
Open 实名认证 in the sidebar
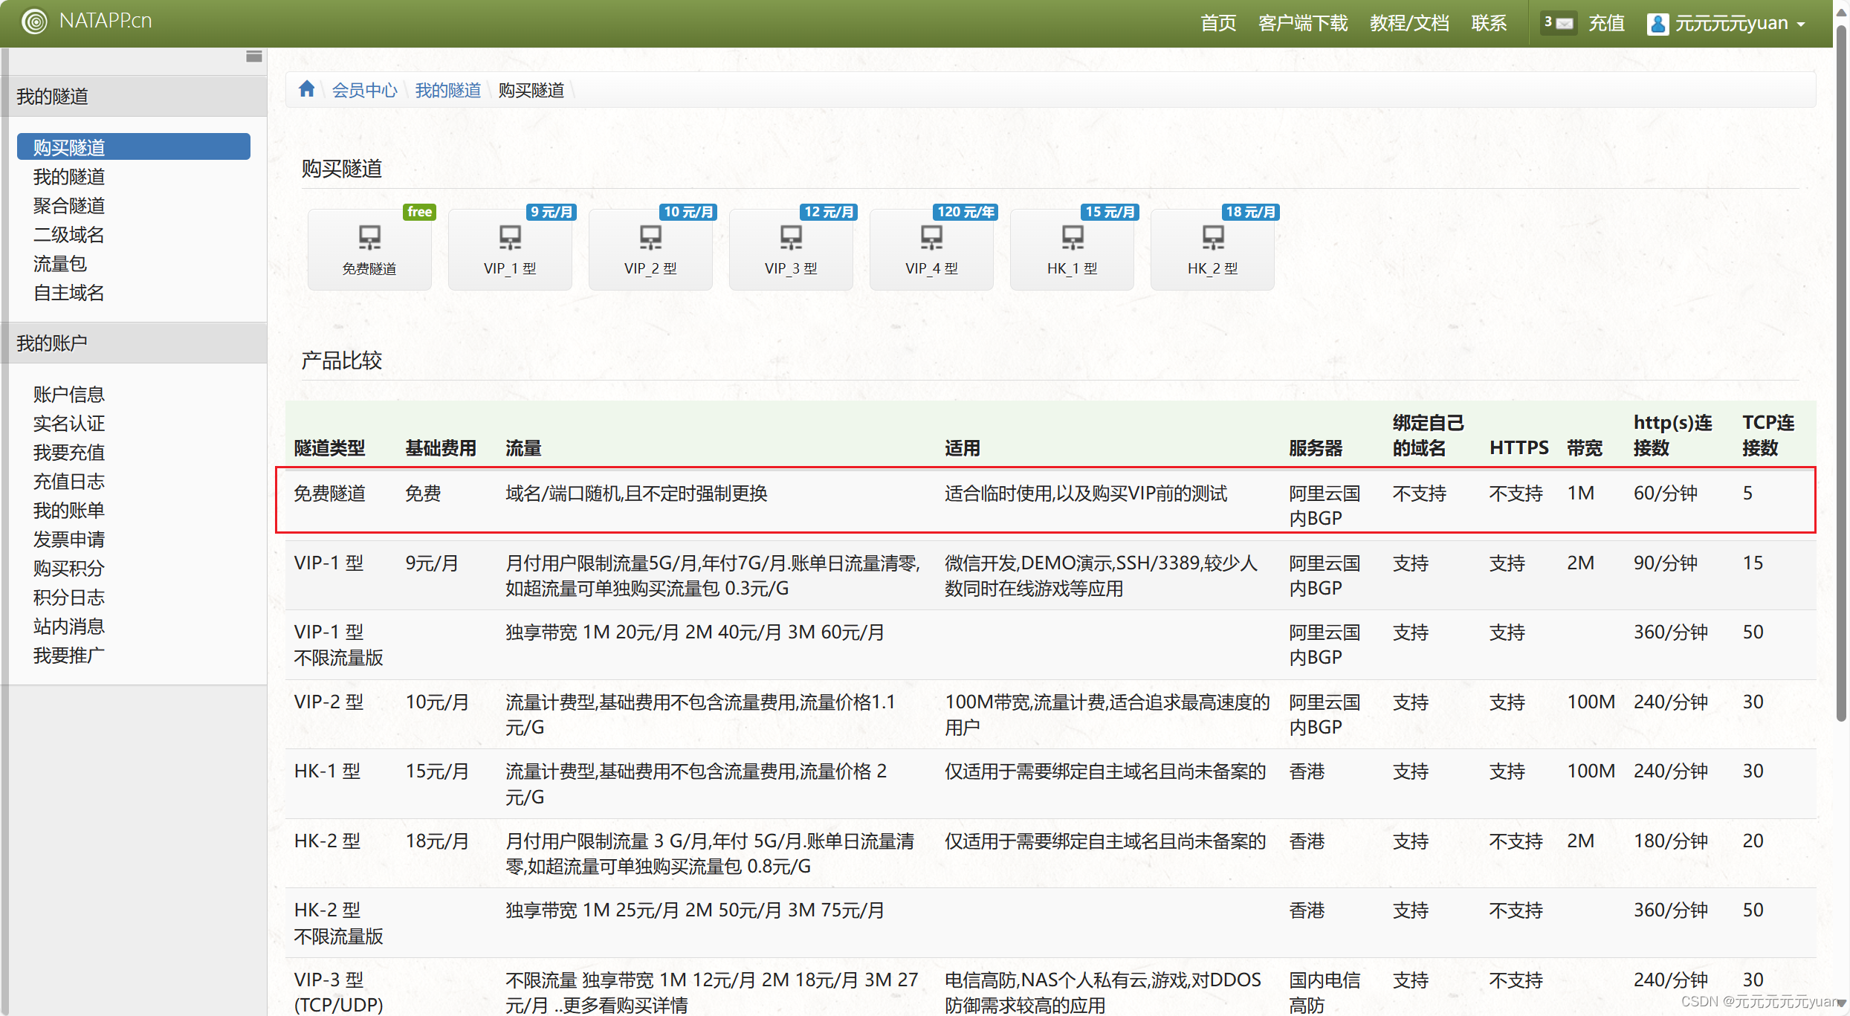(x=69, y=424)
